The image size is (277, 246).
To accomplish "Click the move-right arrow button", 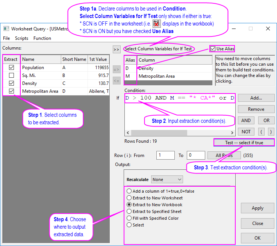I will pyautogui.click(x=116, y=69).
